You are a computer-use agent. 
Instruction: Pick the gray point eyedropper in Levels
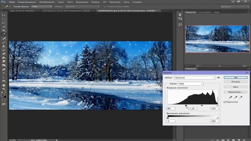point(236,97)
